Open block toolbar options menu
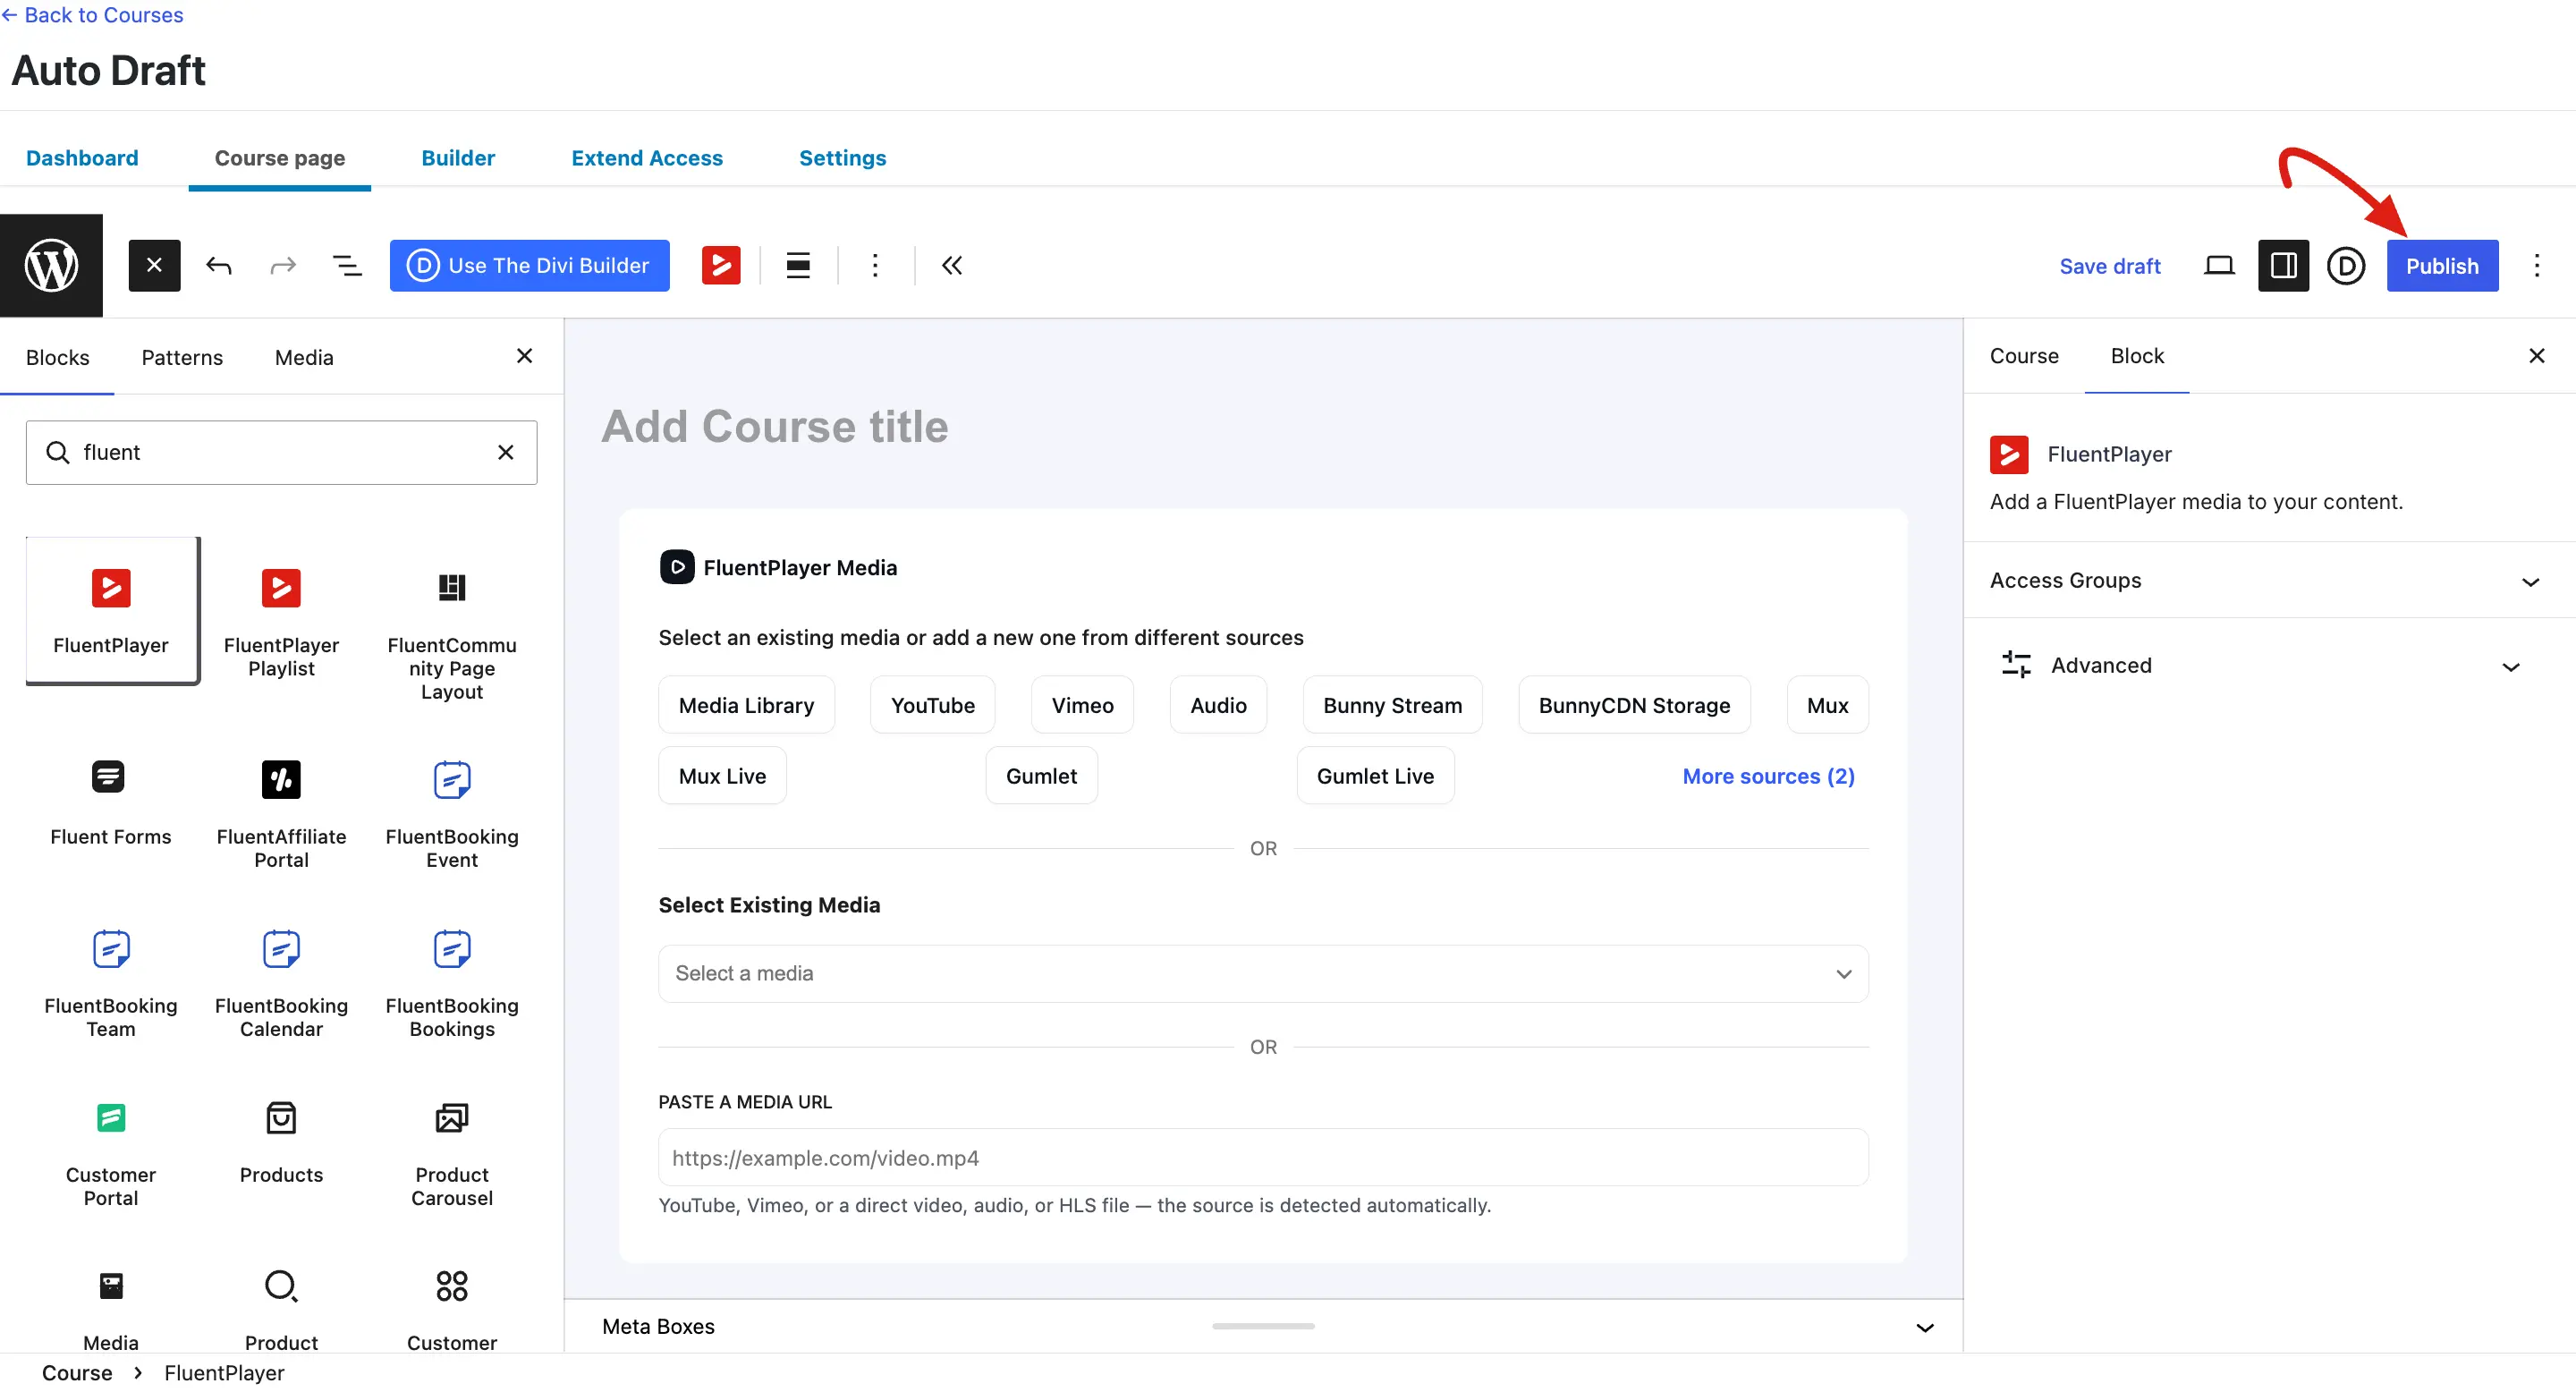The height and width of the screenshot is (1392, 2576). point(875,265)
